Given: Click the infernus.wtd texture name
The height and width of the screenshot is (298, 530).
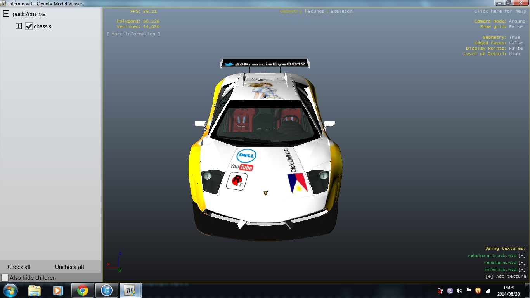Looking at the screenshot, I should click(x=500, y=269).
